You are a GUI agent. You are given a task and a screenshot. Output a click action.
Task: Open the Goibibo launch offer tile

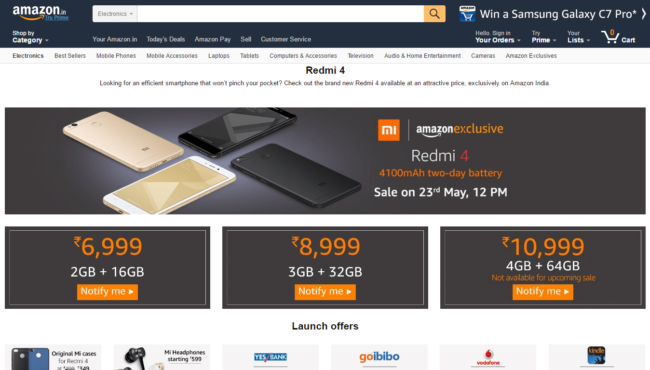coord(379,357)
